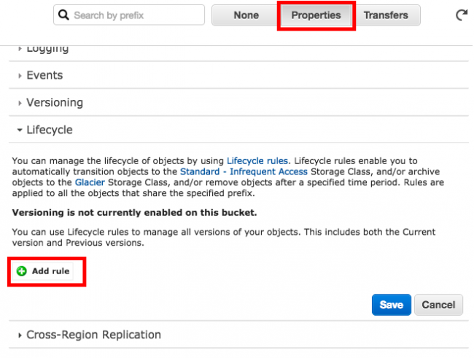Open the Lifecycle rules link
Image resolution: width=474 pixels, height=358 pixels.
click(x=258, y=160)
